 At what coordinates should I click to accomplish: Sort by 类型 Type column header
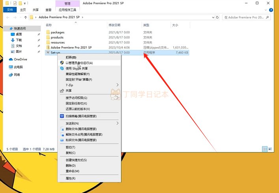156,25
